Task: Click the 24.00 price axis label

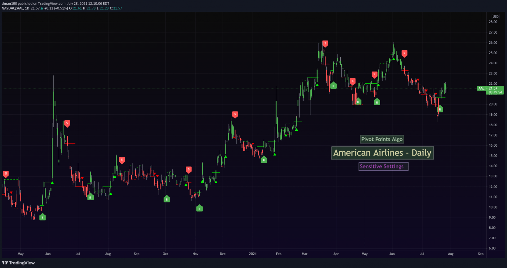Action: (493, 63)
